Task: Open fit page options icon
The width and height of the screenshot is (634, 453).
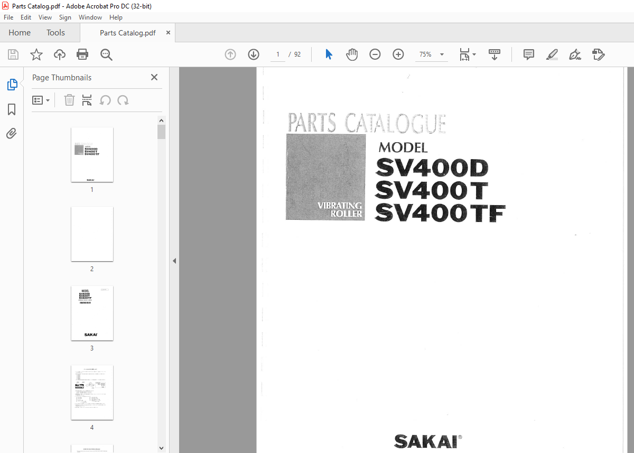Action: click(464, 54)
